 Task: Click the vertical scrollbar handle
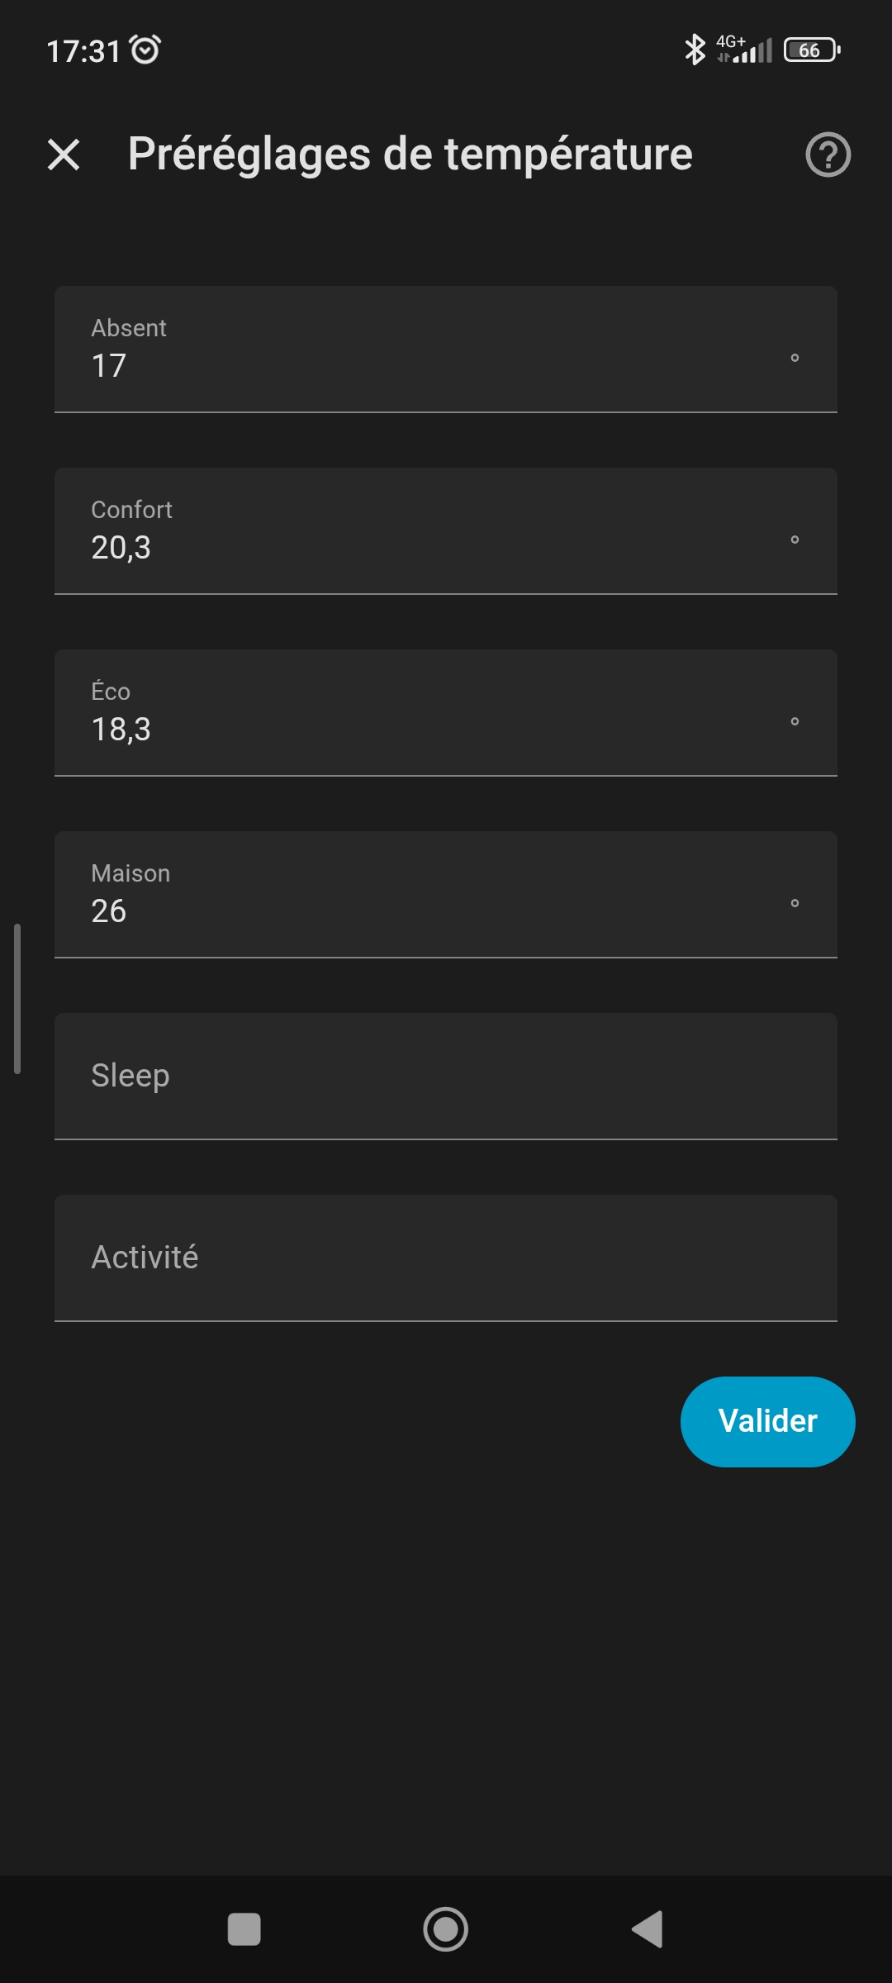pos(17,998)
